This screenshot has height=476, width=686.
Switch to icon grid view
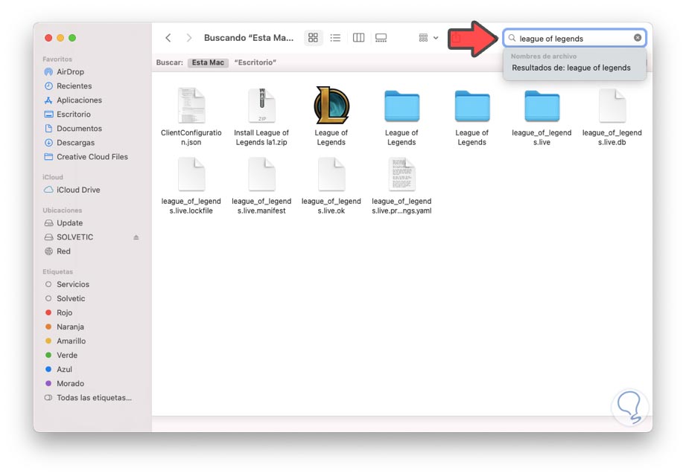click(x=313, y=38)
